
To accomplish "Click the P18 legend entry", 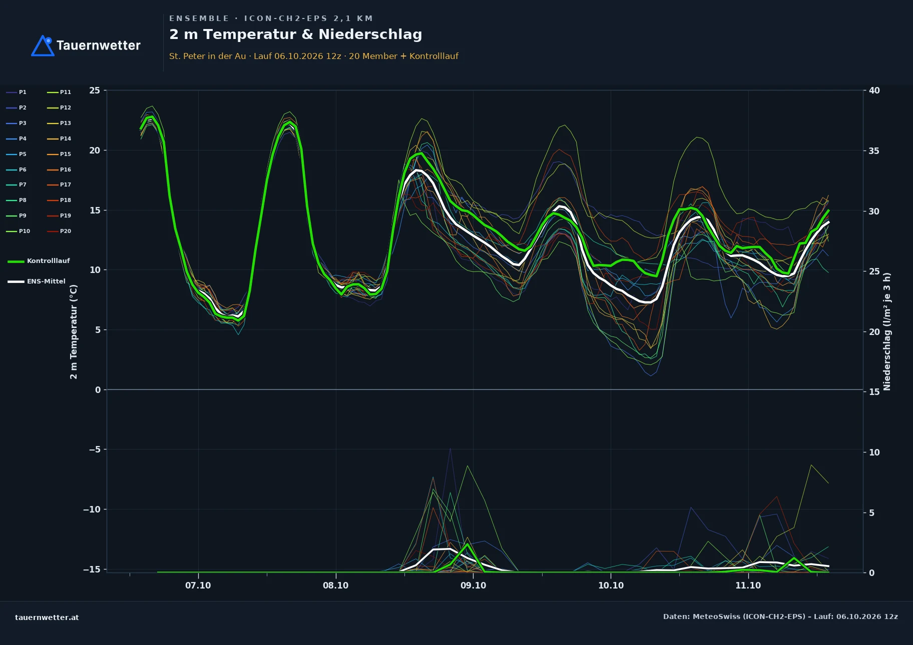I will [59, 200].
